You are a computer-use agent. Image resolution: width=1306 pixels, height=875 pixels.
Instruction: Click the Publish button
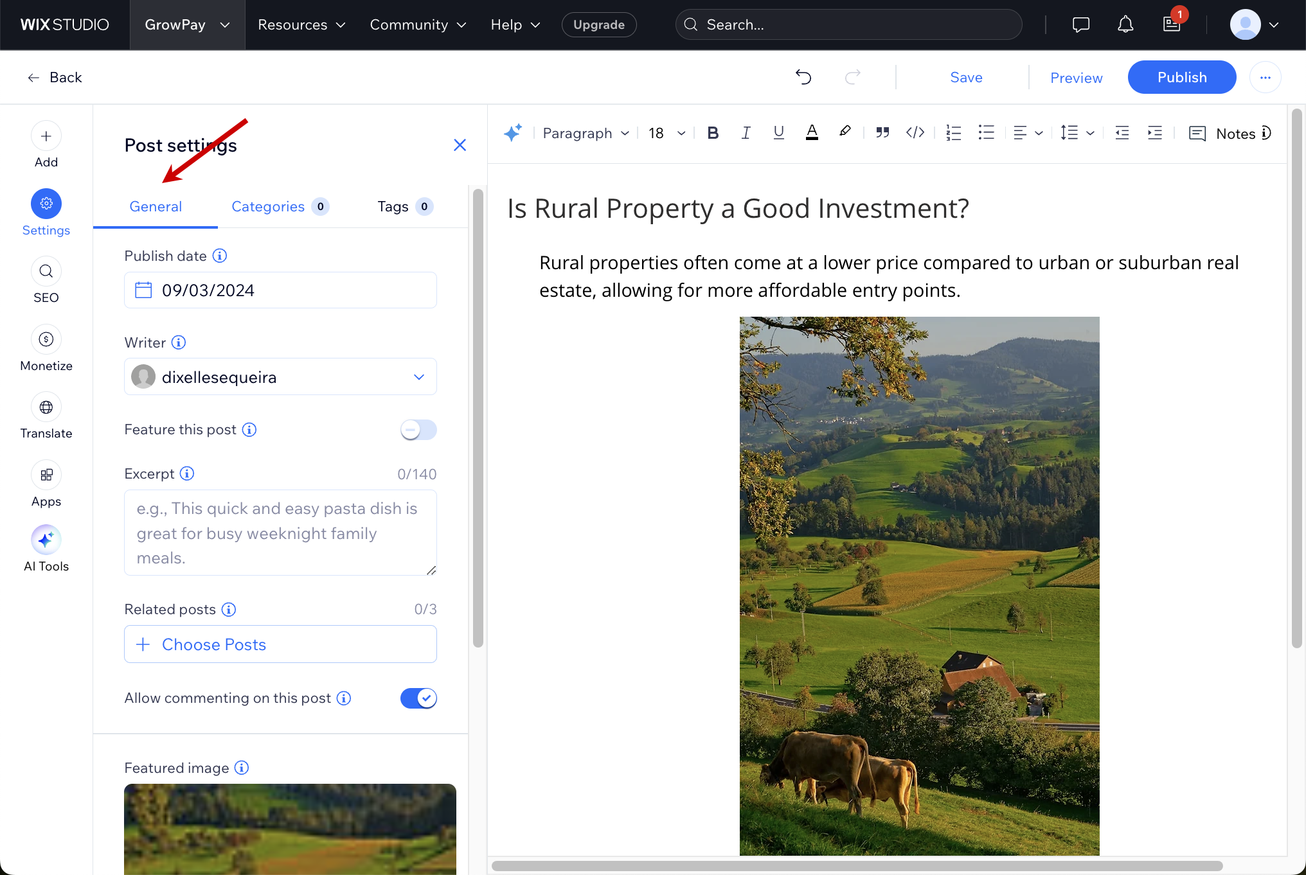[1181, 77]
